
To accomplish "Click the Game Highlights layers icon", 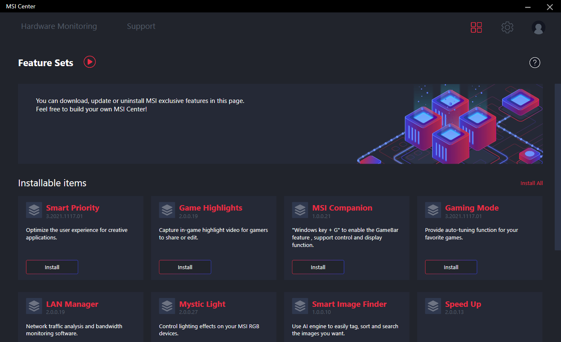I will point(167,210).
